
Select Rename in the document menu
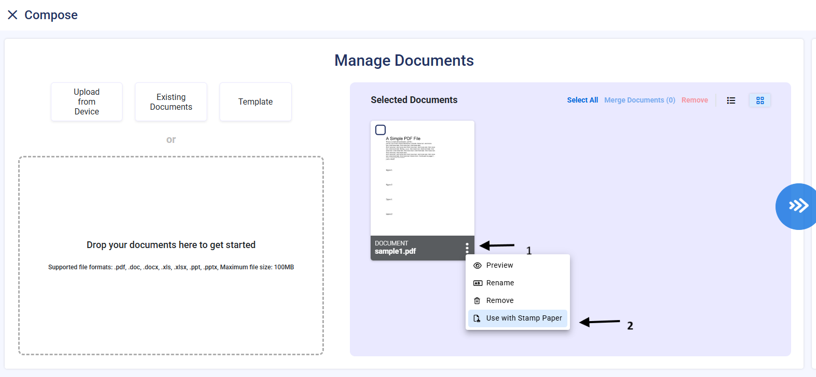pyautogui.click(x=500, y=283)
